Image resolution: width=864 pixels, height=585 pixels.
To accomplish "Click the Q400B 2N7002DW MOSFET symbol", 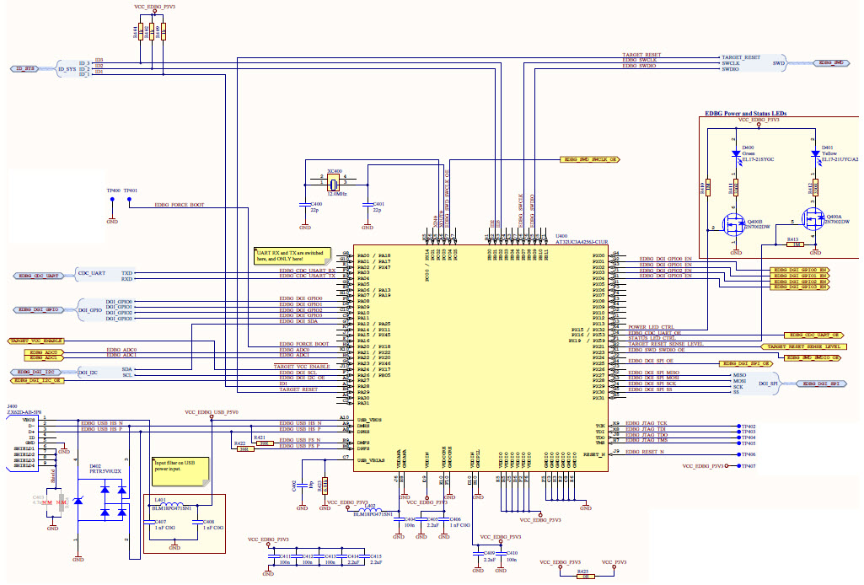I will tap(733, 223).
